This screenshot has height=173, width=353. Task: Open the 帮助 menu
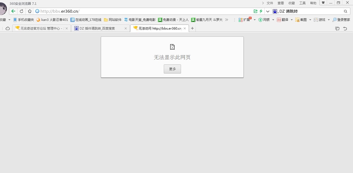click(x=313, y=3)
